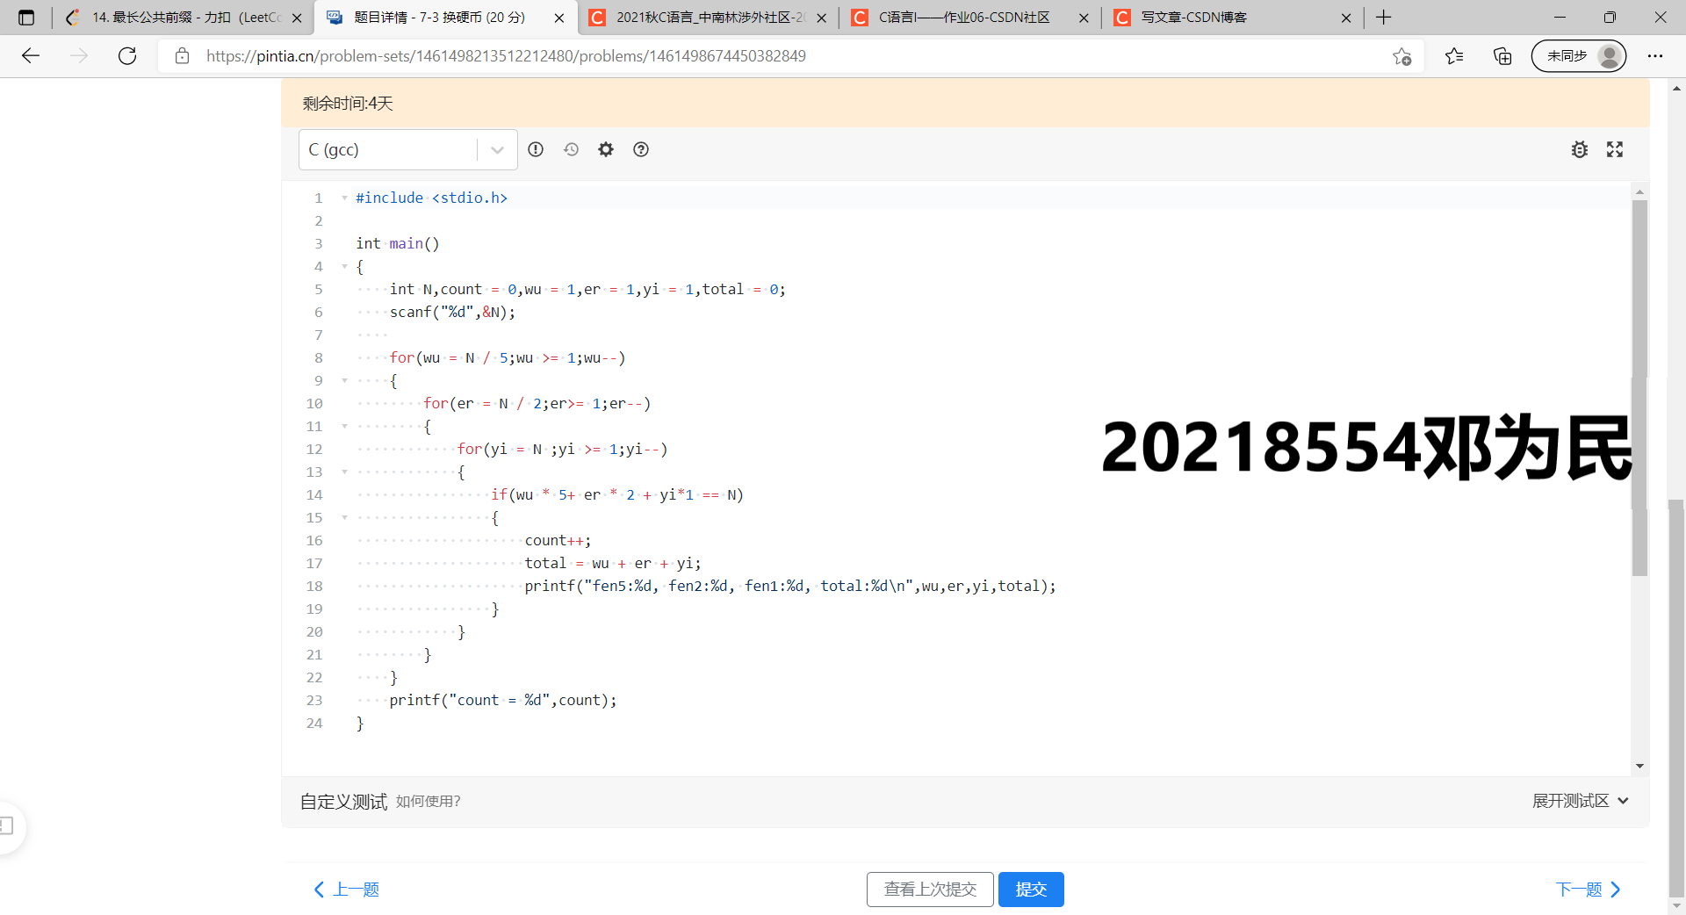1686x915 pixels.
Task: Go back with the browser back arrow
Action: [31, 56]
